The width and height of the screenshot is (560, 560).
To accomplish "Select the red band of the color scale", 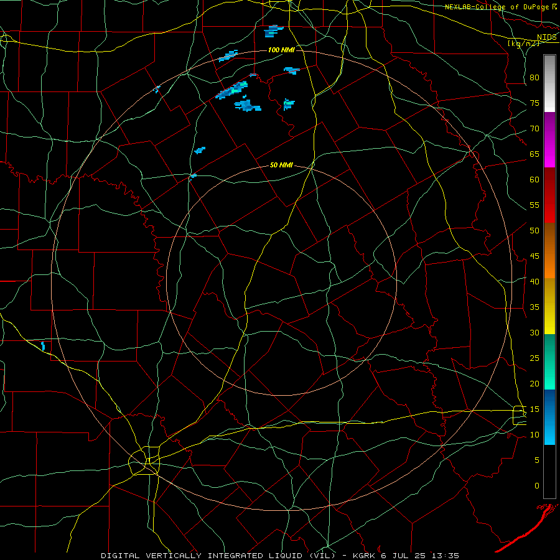I will (549, 195).
